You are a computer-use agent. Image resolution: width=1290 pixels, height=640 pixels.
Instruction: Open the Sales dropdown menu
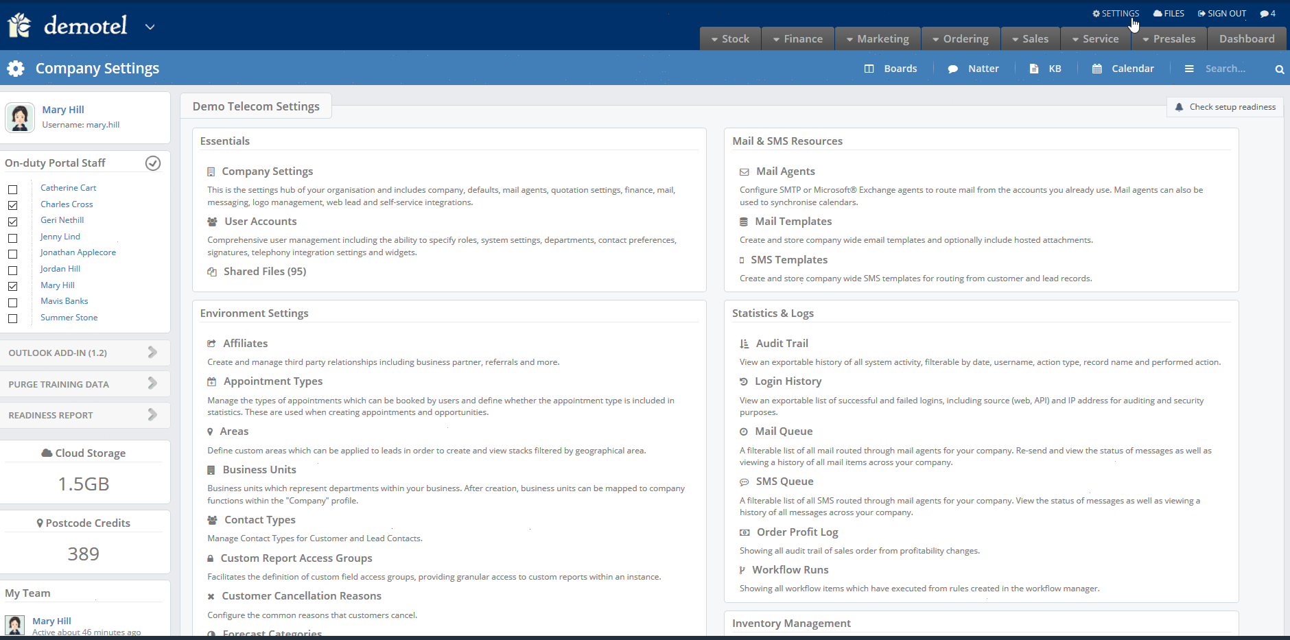1031,39
